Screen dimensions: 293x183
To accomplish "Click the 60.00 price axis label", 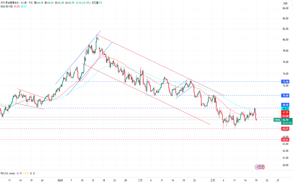I will pos(285,165).
